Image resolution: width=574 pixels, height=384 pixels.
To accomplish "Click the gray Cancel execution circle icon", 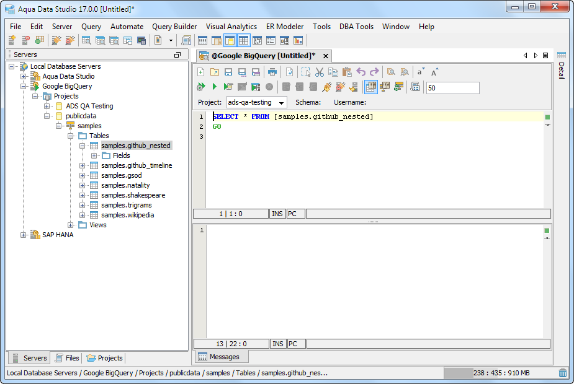I will [x=269, y=87].
